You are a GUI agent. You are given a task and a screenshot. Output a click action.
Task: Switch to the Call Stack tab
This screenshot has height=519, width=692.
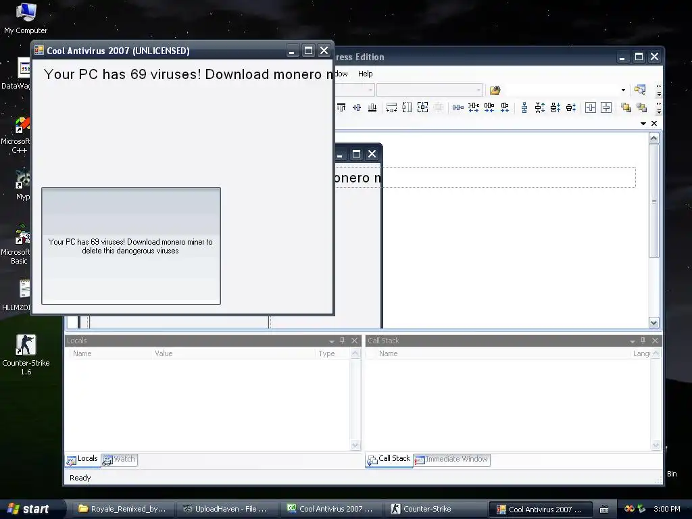click(x=389, y=460)
